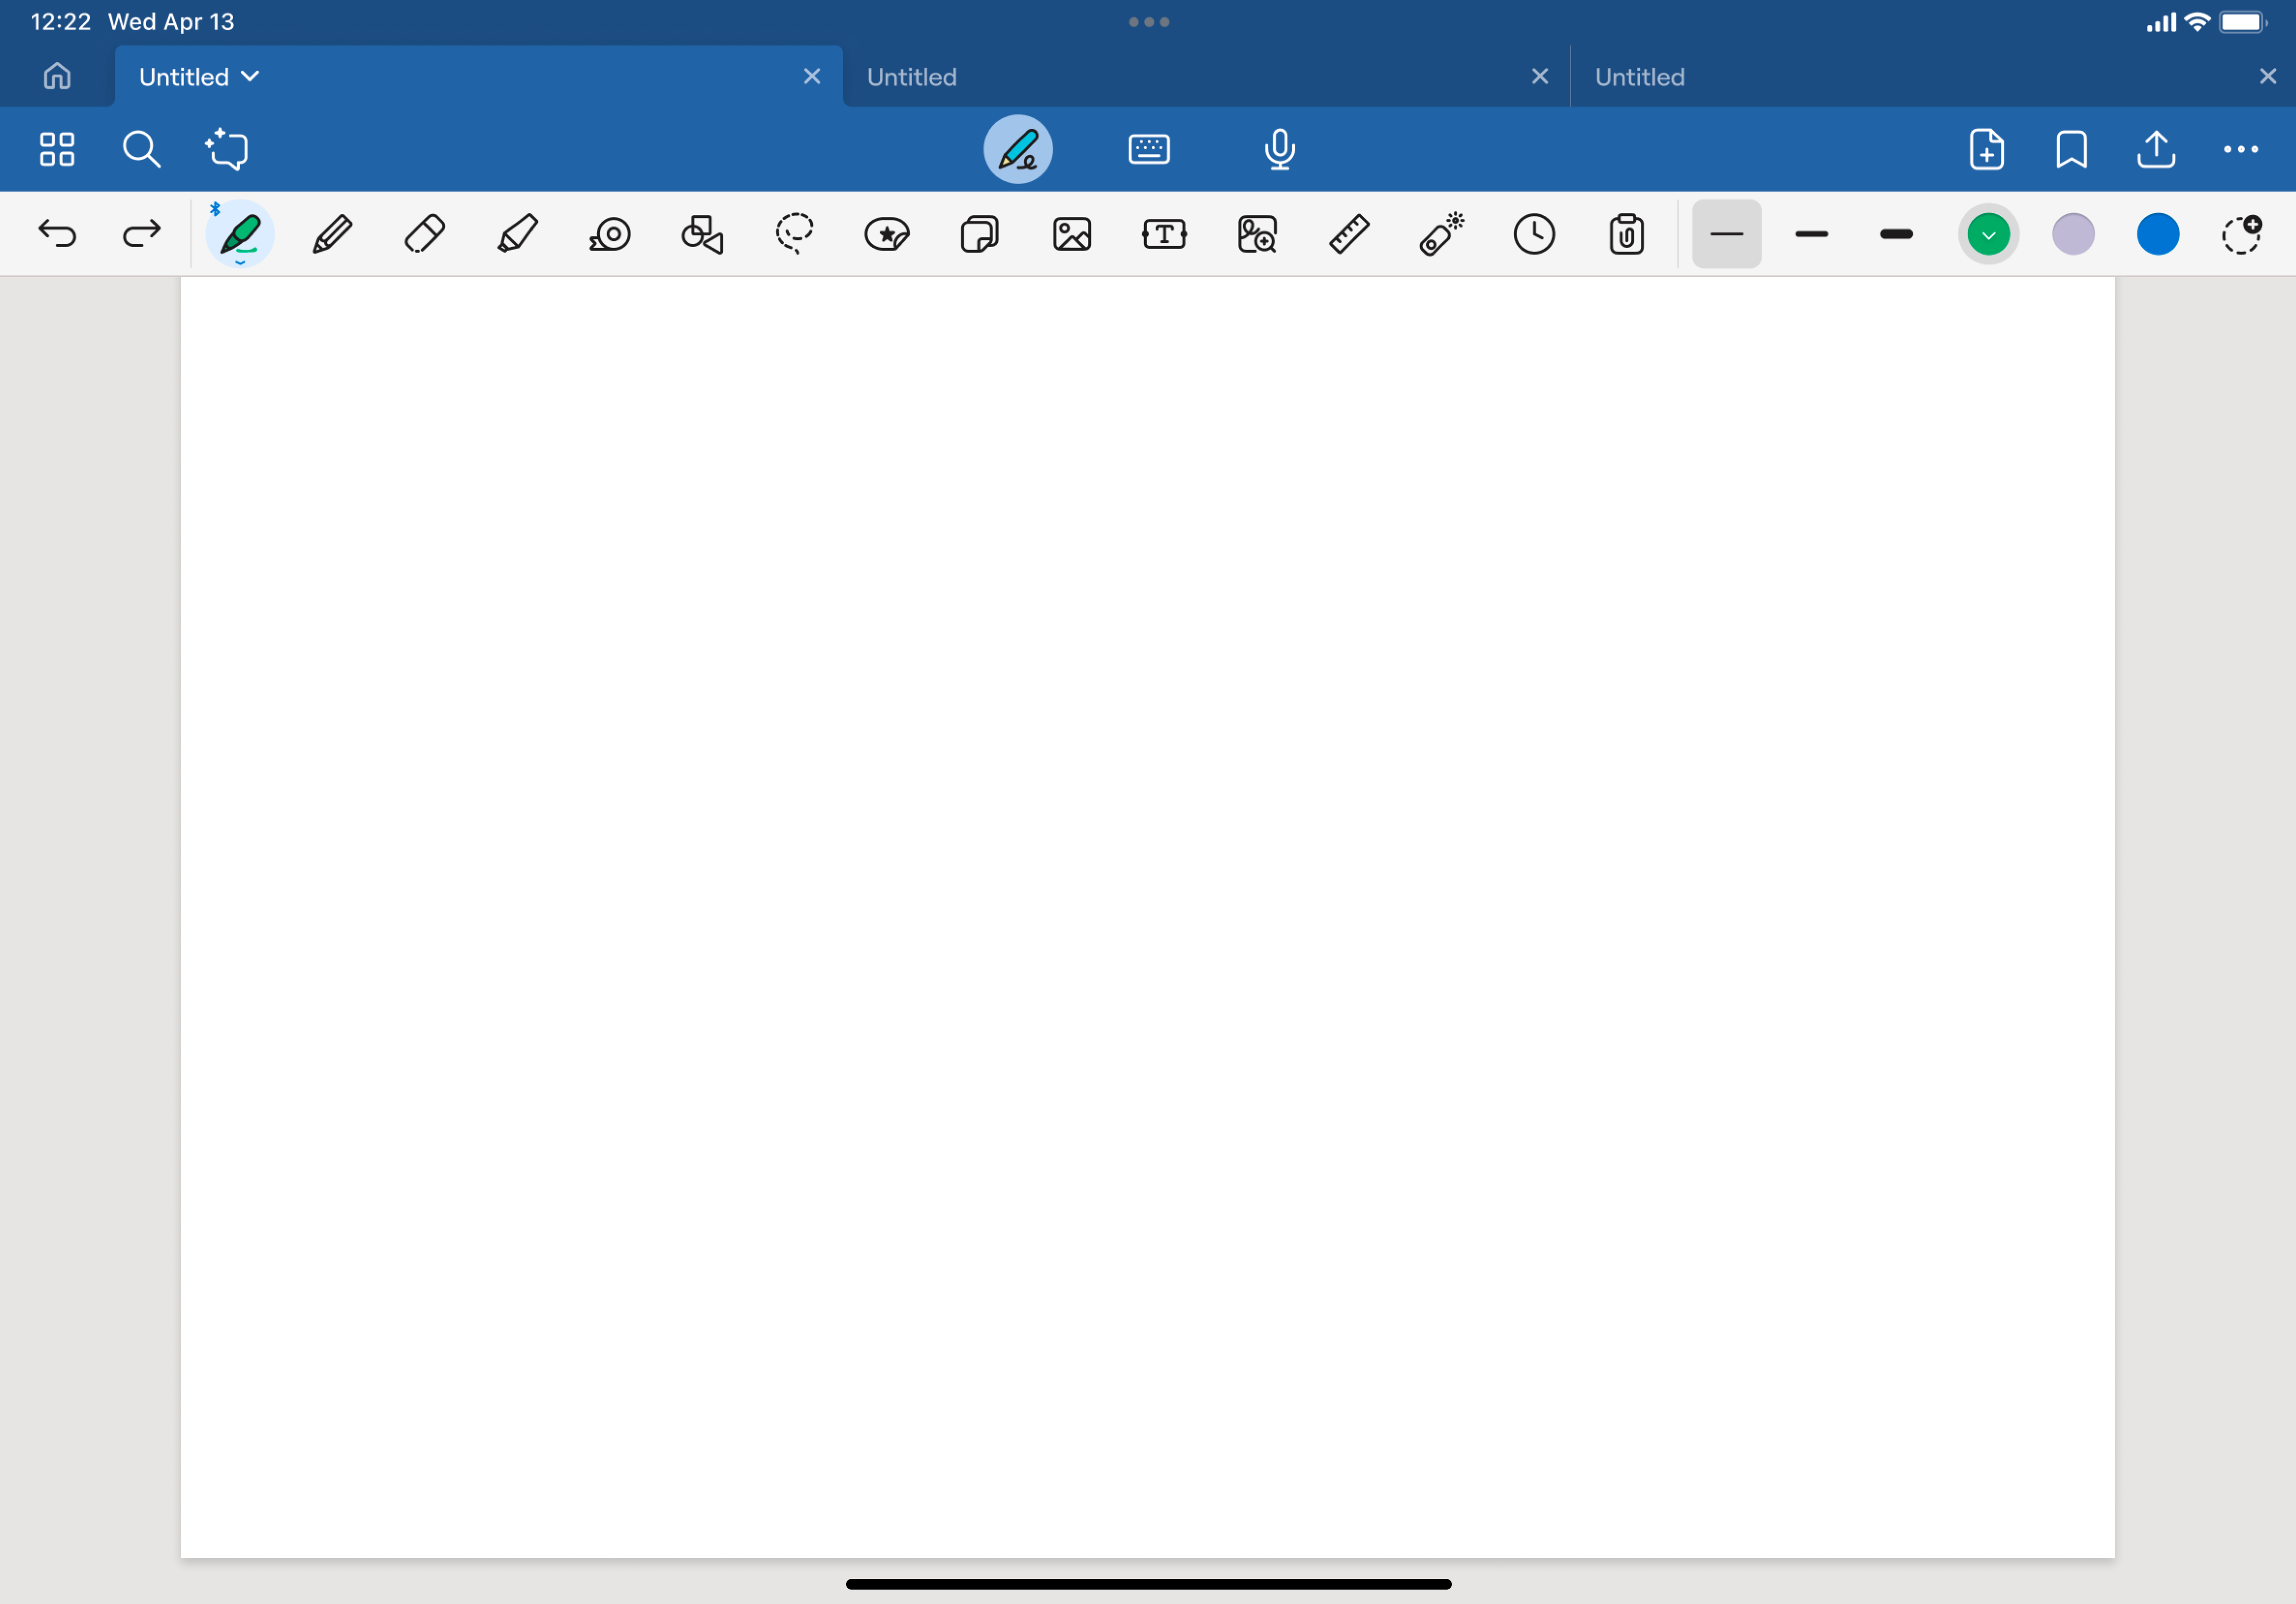Select the shapes tool
Viewport: 2296px width, 1604px height.
coord(702,234)
